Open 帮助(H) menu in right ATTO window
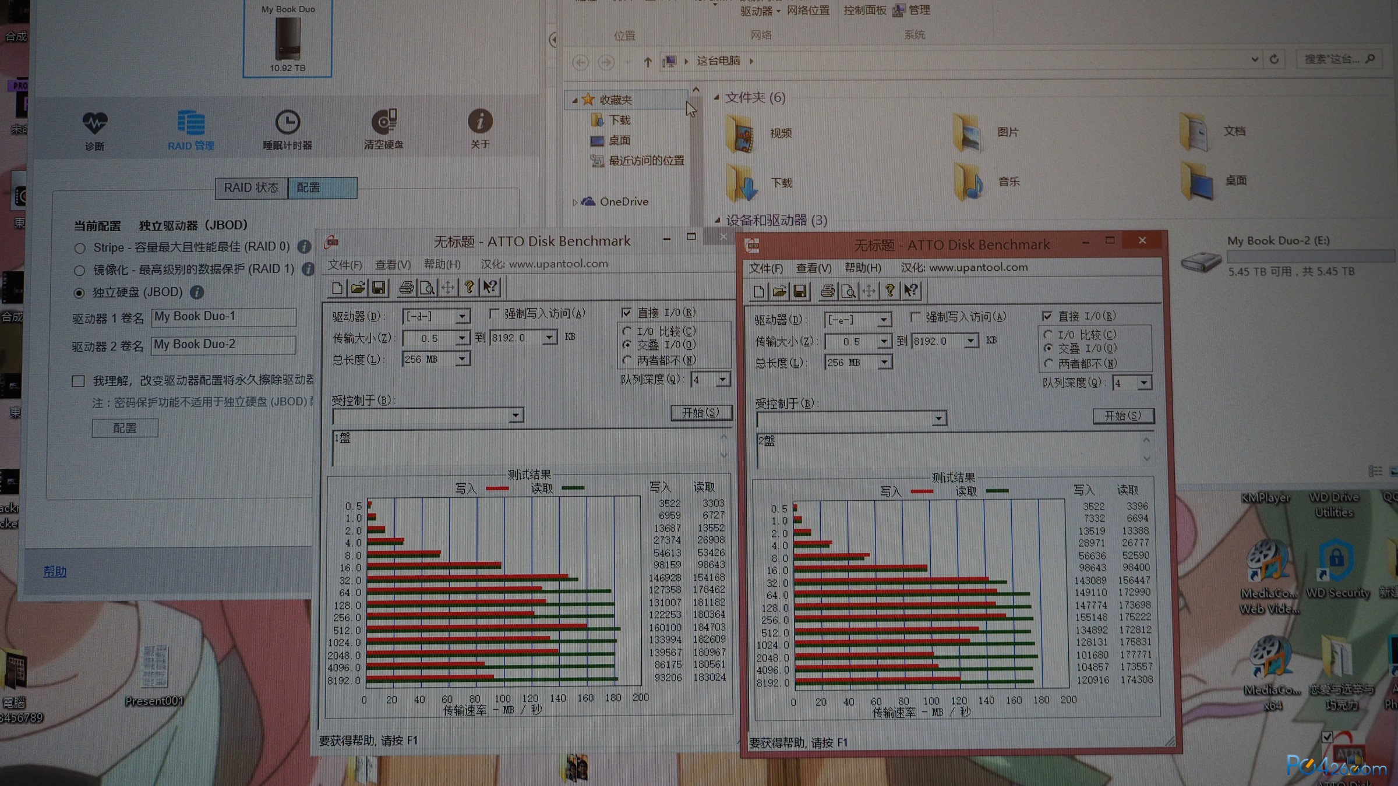Viewport: 1398px width, 786px height. (x=863, y=268)
